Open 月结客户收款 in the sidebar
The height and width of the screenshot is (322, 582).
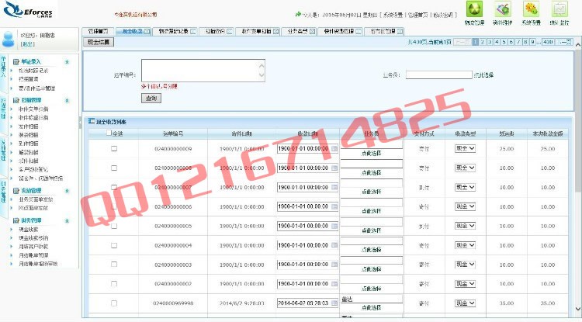tap(33, 246)
